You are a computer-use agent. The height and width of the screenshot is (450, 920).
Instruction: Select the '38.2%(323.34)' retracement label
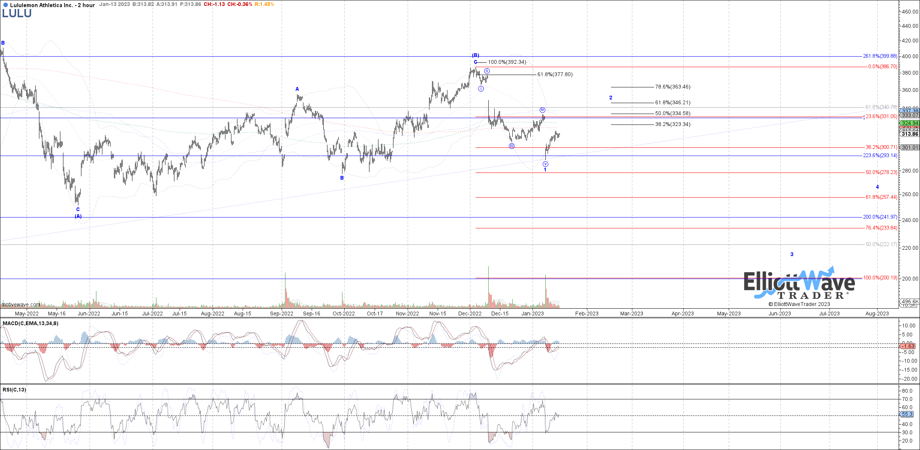pyautogui.click(x=673, y=124)
